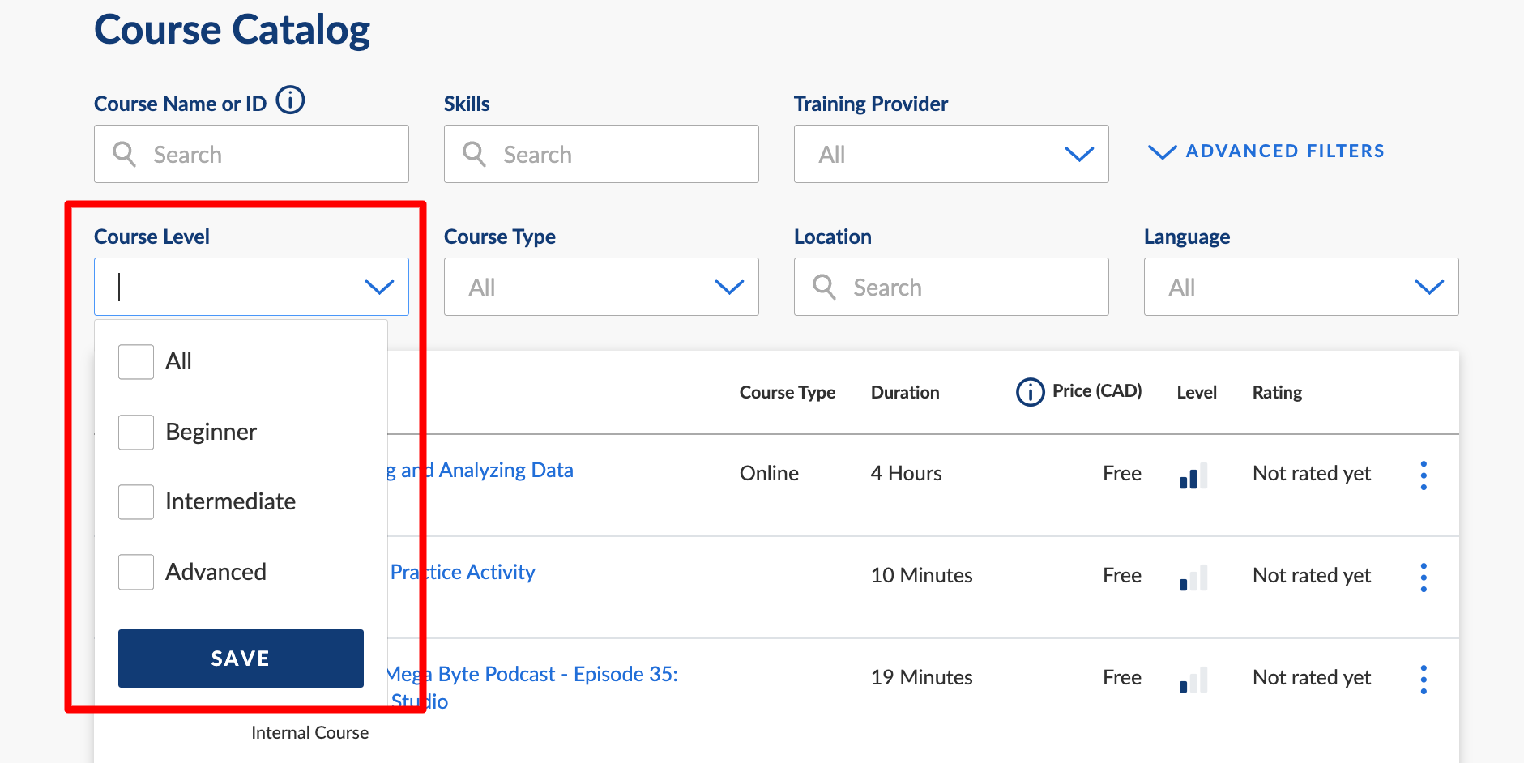This screenshot has height=763, width=1524.
Task: Click search magnifier in Skills field
Action: pyautogui.click(x=474, y=154)
